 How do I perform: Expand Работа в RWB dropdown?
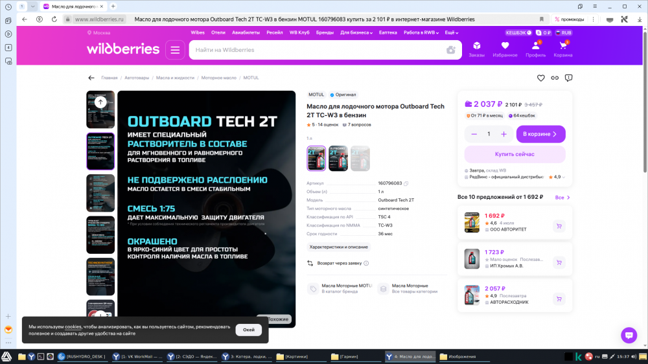421,32
